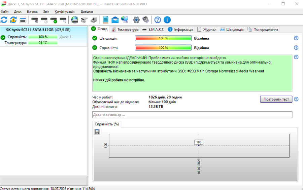Viewport: 303px width, 190px height.
Task: Click the two connected drives toolbar icon
Action: 84,20
